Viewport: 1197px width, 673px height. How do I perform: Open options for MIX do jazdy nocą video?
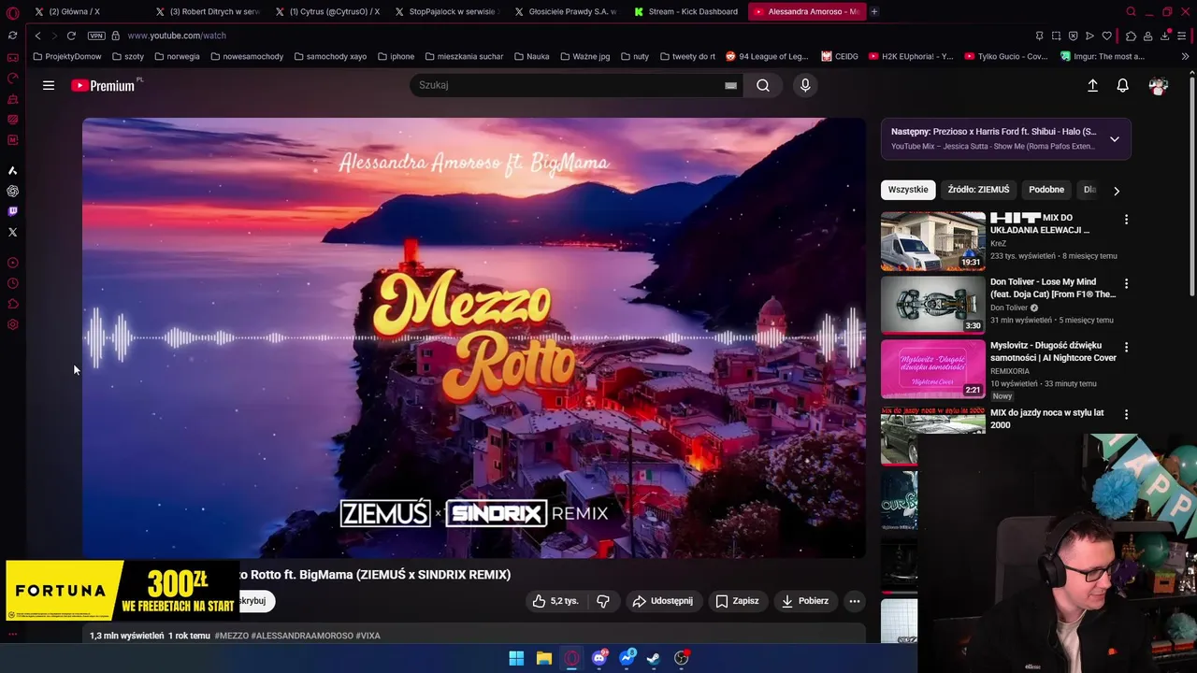[x=1126, y=414]
